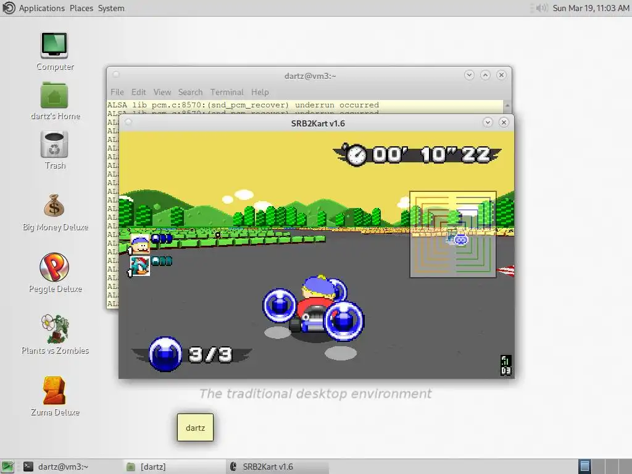Image resolution: width=632 pixels, height=474 pixels.
Task: Click the FPS counter in game corner
Action: (x=506, y=365)
